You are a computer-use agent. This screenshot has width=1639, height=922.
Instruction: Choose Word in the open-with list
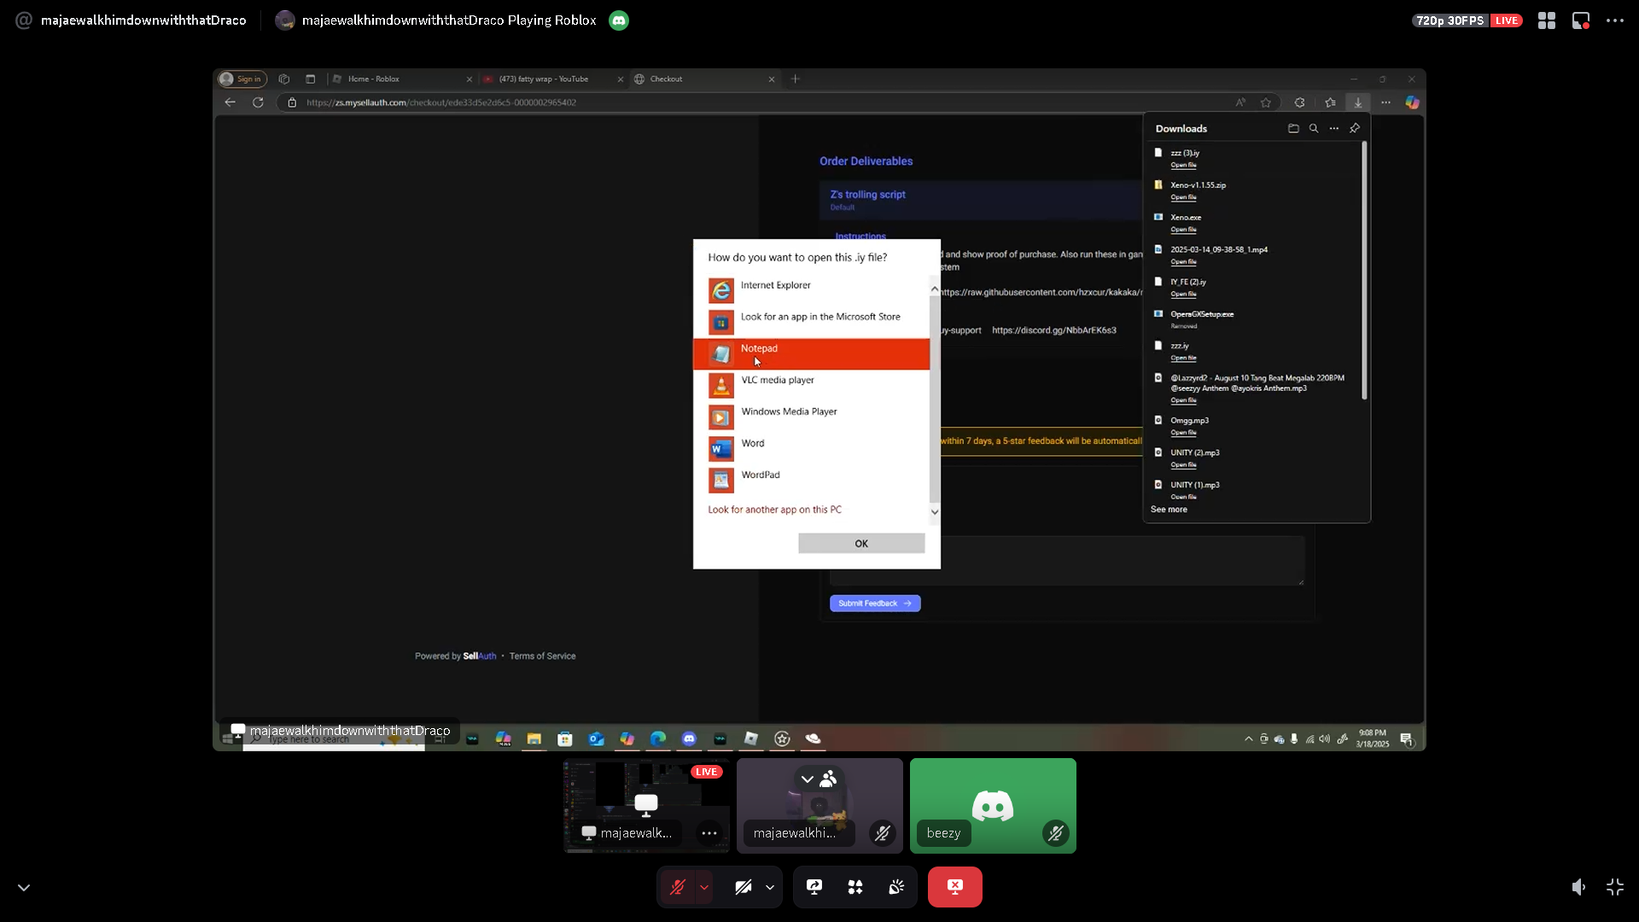(811, 448)
